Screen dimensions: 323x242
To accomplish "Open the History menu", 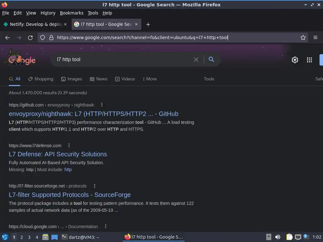I will pyautogui.click(x=48, y=13).
